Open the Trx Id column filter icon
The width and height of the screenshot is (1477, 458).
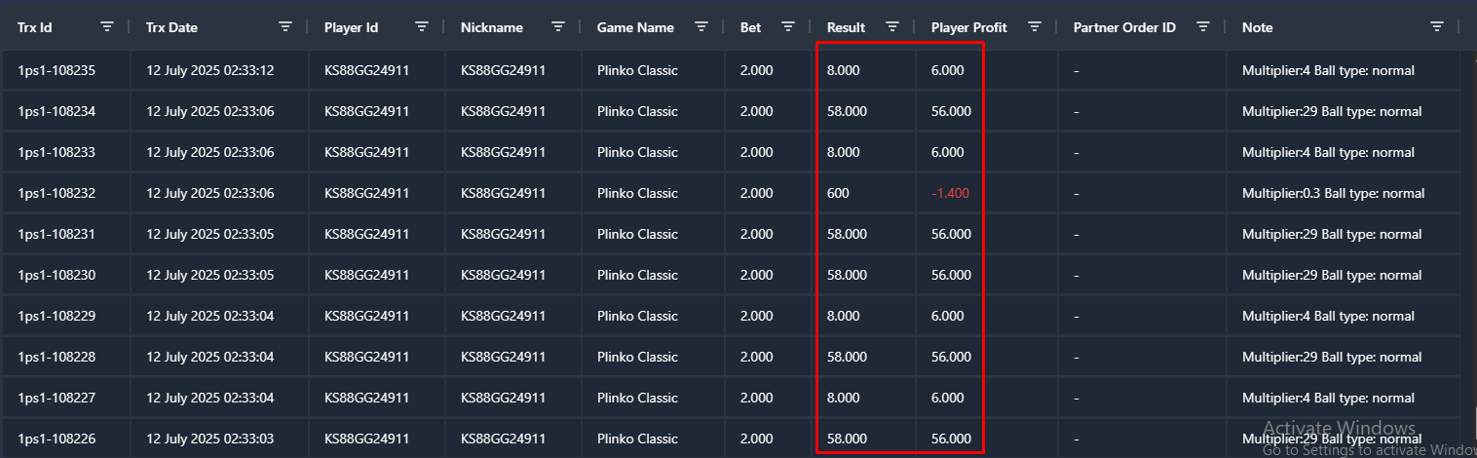(107, 27)
